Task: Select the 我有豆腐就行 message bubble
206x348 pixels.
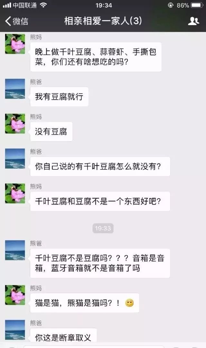Action: 59,97
